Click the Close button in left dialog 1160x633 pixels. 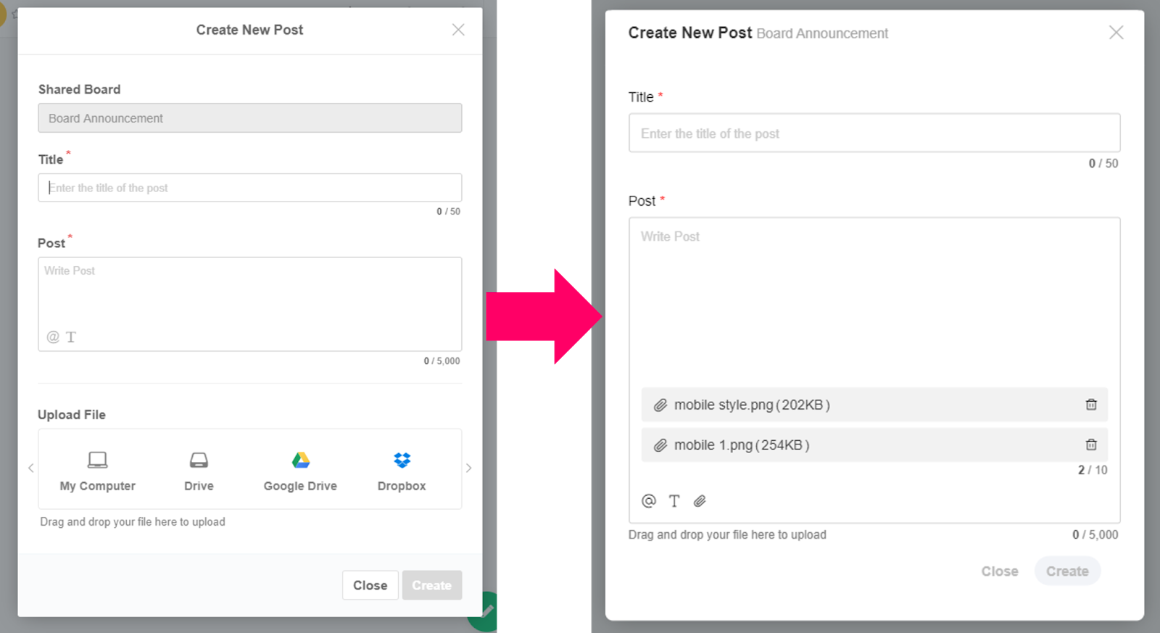370,585
